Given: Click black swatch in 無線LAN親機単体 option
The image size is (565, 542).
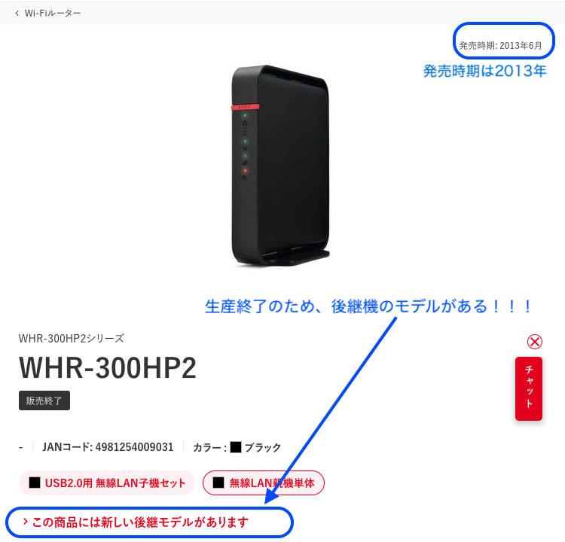Looking at the screenshot, I should point(218,483).
